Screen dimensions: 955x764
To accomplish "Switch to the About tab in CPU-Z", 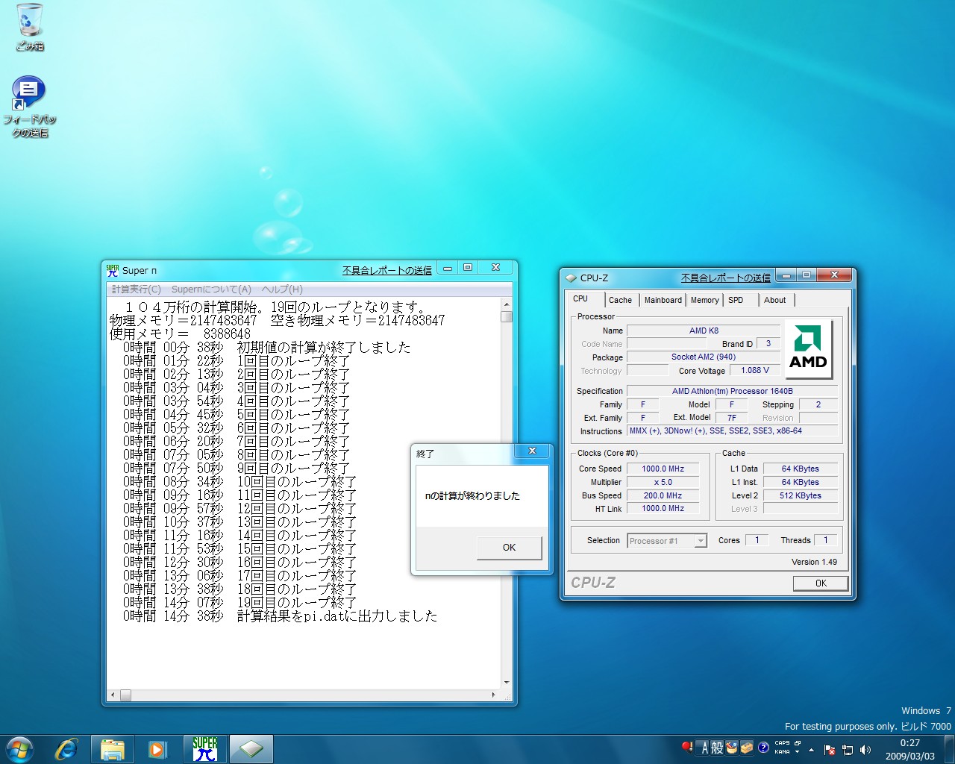I will (775, 300).
